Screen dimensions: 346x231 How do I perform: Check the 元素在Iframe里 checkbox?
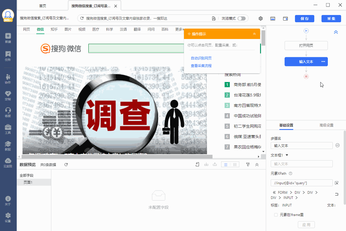pos(276,215)
